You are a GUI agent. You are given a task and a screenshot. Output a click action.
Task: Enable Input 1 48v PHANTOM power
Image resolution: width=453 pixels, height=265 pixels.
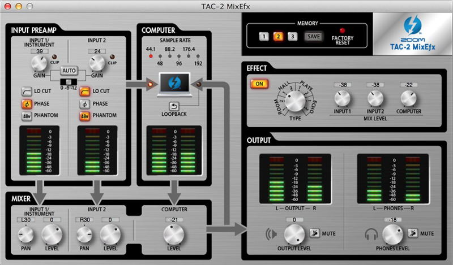[26, 116]
